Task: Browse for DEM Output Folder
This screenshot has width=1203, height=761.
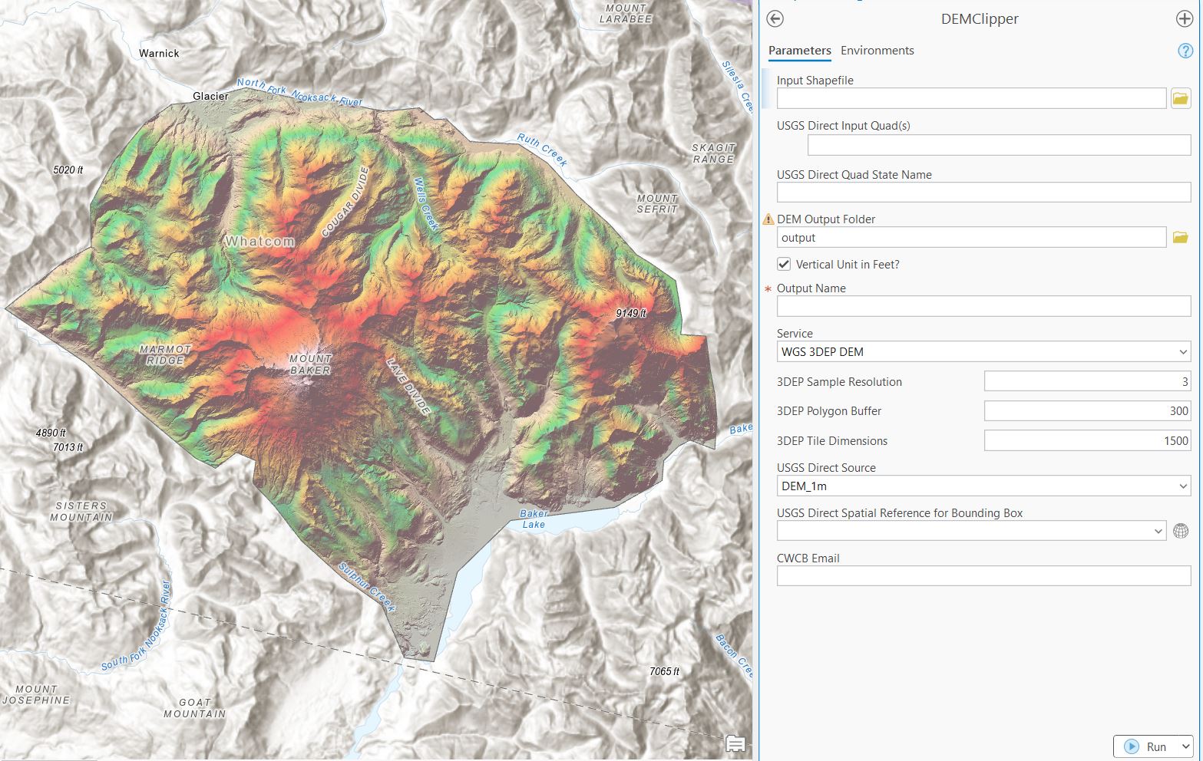Action: [1180, 238]
